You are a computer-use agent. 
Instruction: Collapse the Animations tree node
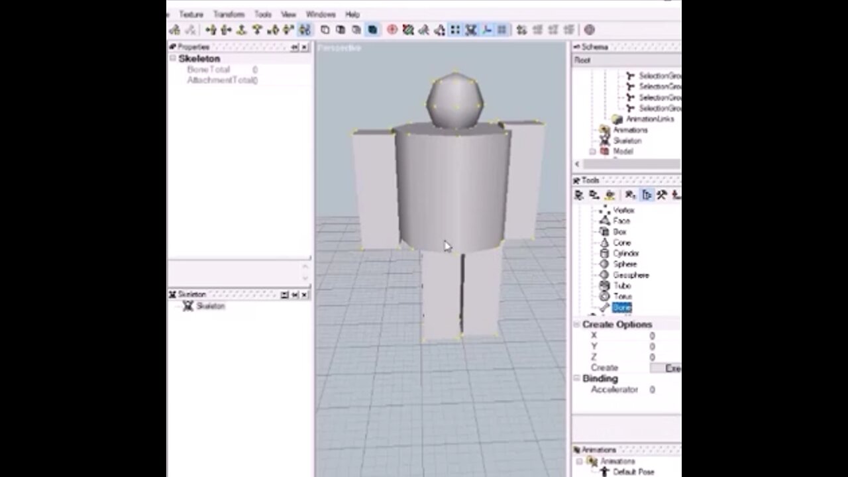[x=580, y=461]
